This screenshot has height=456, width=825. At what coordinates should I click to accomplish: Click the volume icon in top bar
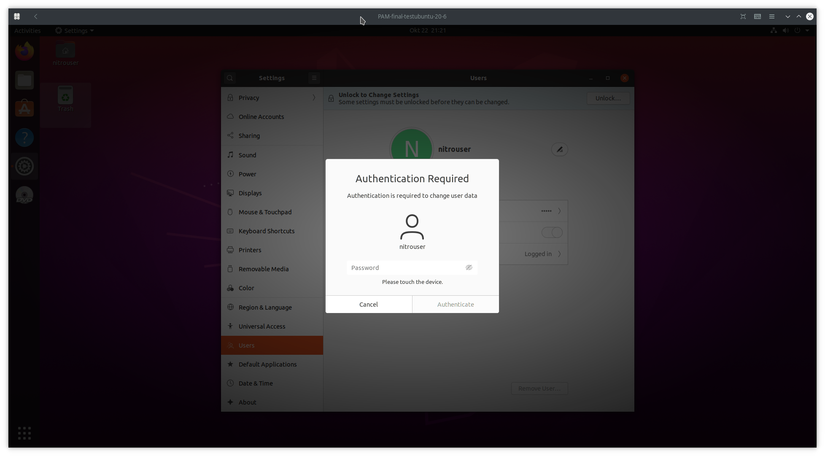click(x=785, y=30)
